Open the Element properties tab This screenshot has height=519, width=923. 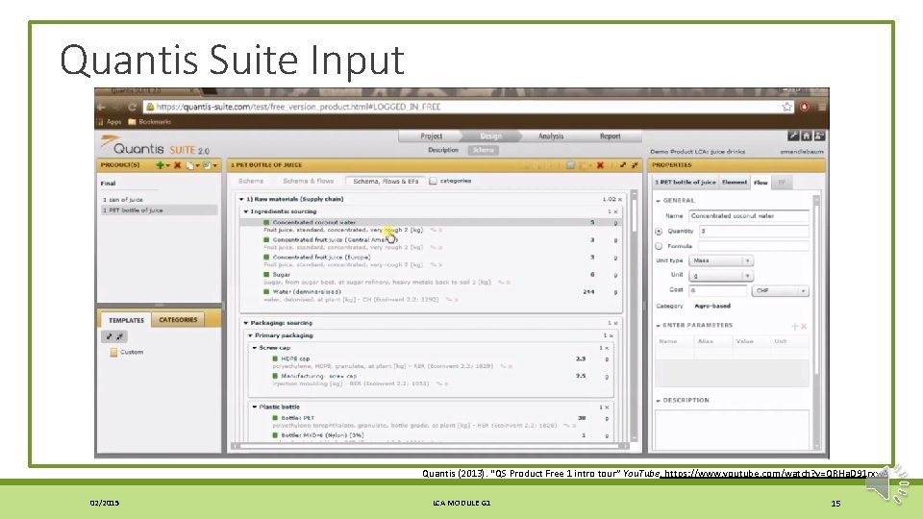click(735, 183)
